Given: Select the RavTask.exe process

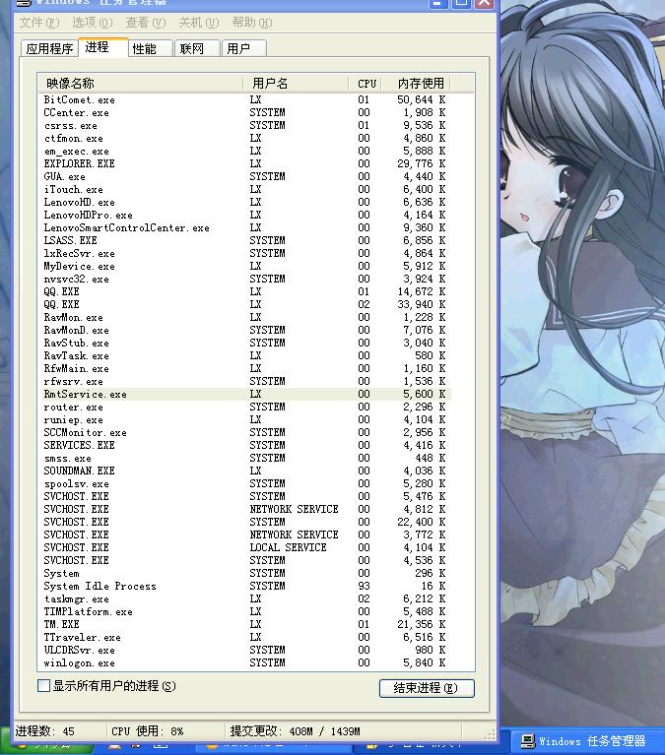Looking at the screenshot, I should (x=244, y=355).
